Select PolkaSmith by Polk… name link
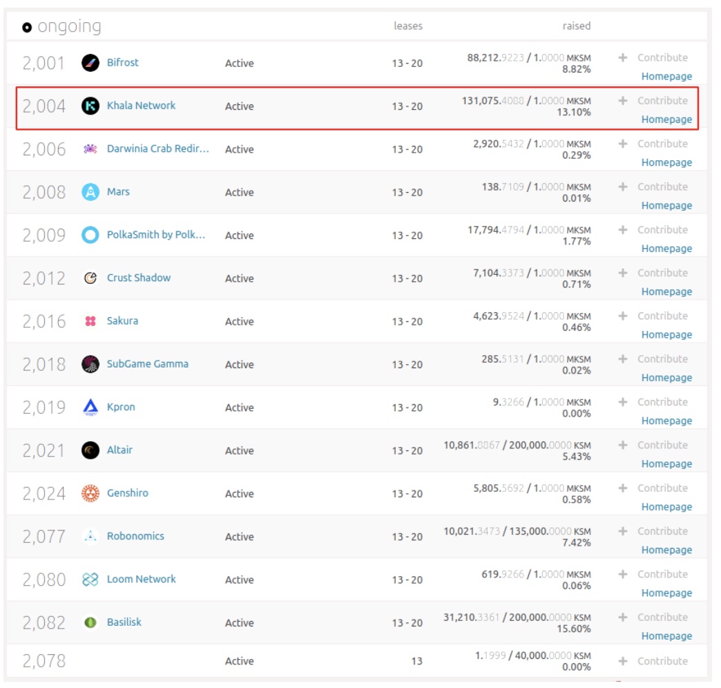Image resolution: width=721 pixels, height=688 pixels. [x=156, y=235]
